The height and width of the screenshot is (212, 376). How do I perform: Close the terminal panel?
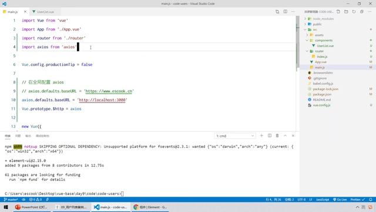pos(293,135)
